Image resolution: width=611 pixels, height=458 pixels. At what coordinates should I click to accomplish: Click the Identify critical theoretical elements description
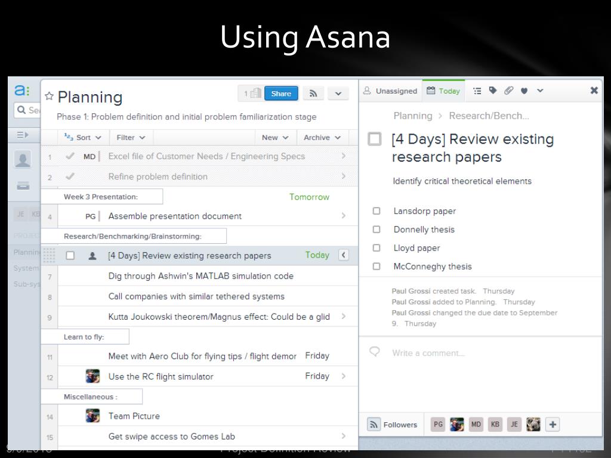[462, 181]
